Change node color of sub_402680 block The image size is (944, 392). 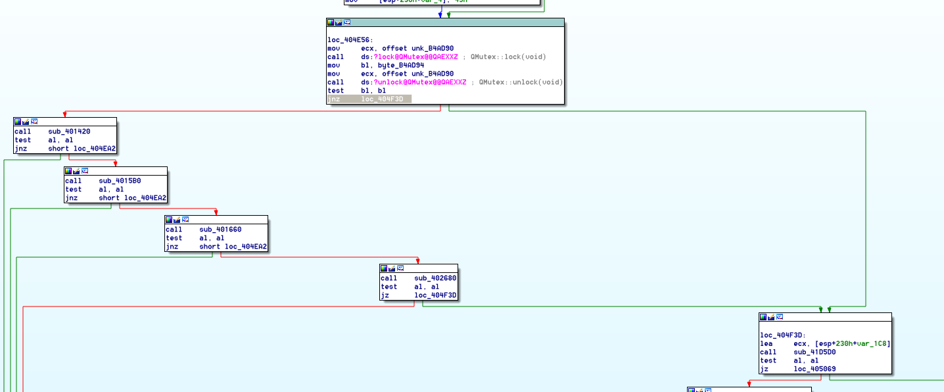384,268
